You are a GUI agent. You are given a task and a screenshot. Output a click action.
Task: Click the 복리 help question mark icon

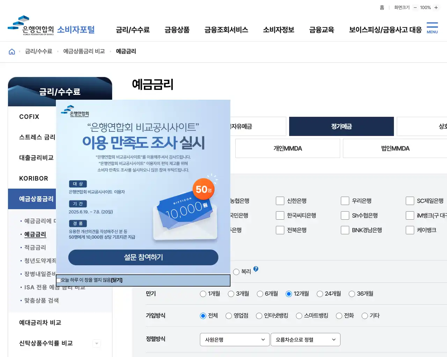256,269
